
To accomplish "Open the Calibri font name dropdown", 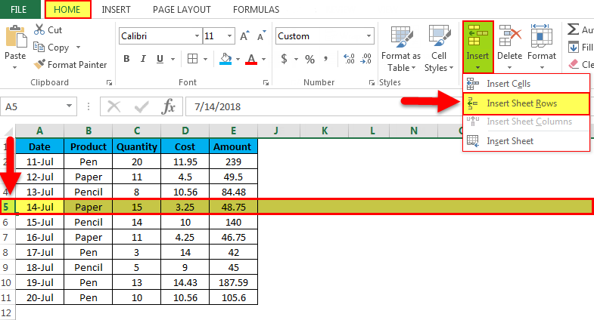I will pyautogui.click(x=197, y=36).
